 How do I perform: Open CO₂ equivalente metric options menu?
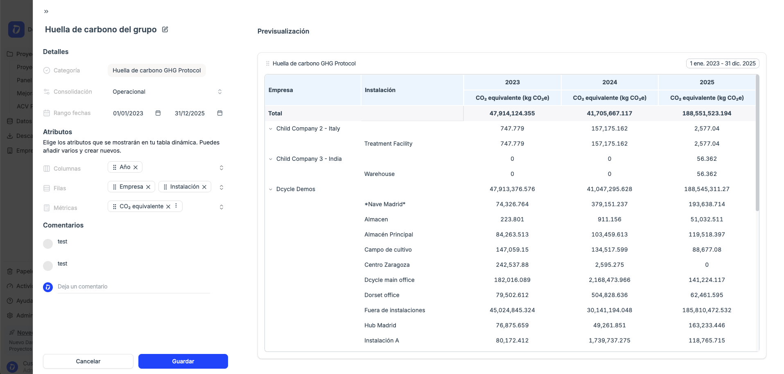click(x=176, y=206)
